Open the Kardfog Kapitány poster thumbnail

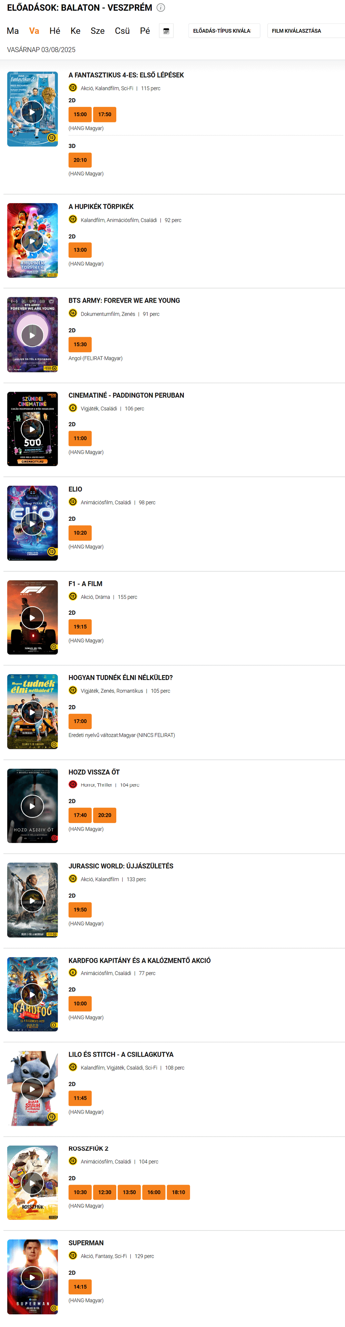32,994
